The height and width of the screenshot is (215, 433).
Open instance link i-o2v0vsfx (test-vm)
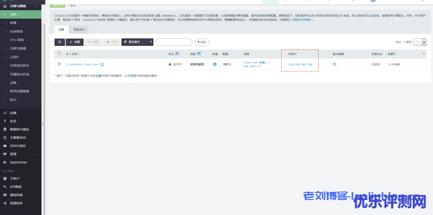(x=82, y=64)
